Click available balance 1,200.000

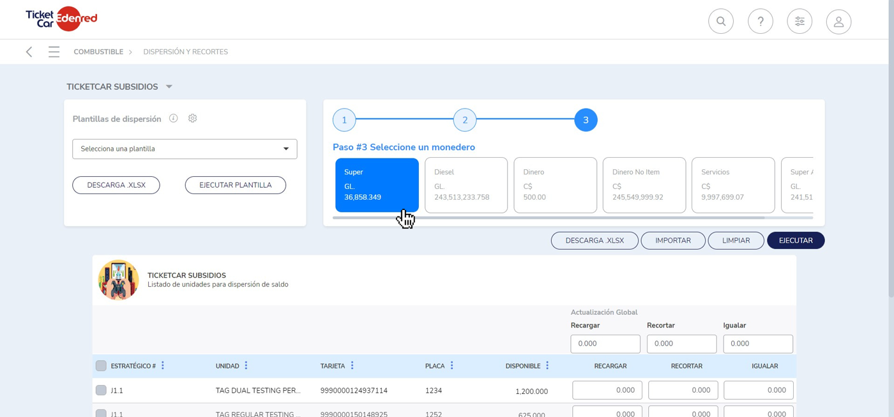pos(532,391)
